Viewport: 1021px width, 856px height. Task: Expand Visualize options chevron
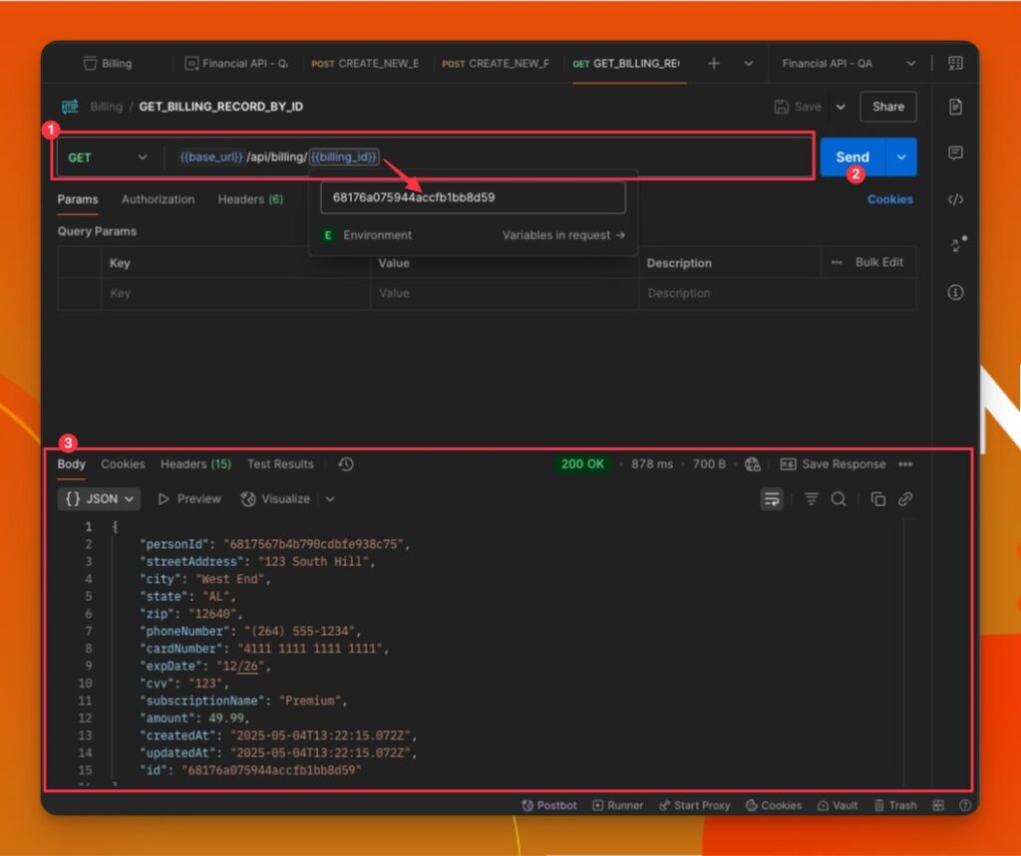coord(330,499)
